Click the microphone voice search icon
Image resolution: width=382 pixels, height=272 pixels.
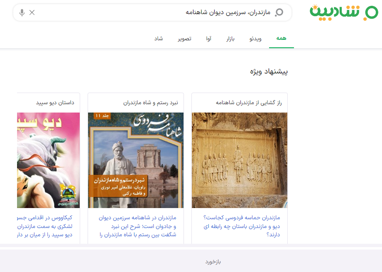(22, 12)
